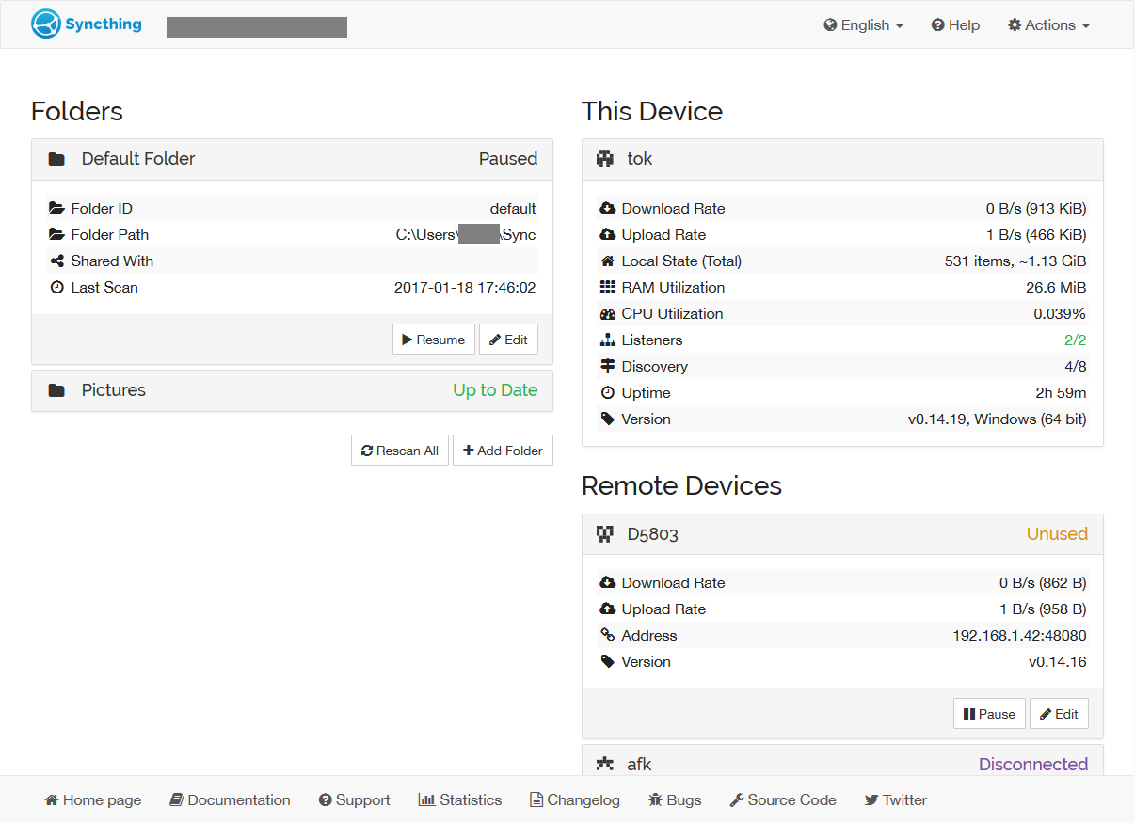Click the D5803 device identicon
Viewport: 1135px width, 823px height.
point(605,534)
